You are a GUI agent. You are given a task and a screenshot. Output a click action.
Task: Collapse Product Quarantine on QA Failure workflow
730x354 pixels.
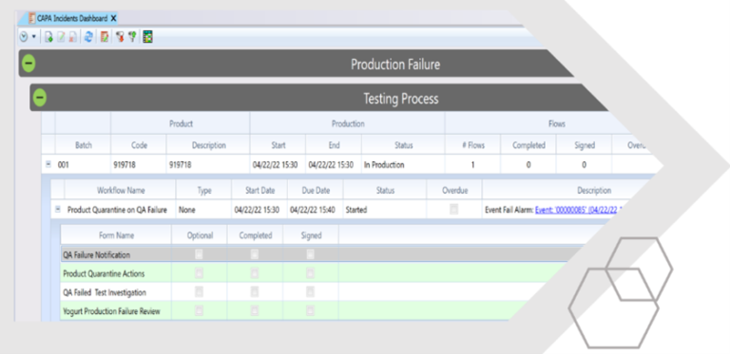point(58,210)
